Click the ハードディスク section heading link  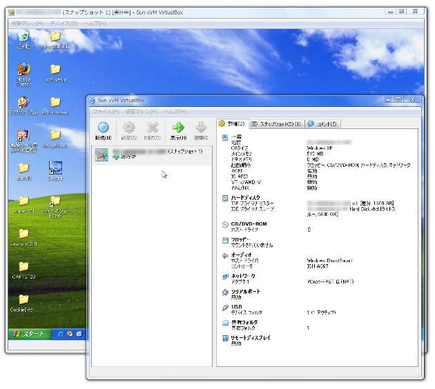(245, 197)
